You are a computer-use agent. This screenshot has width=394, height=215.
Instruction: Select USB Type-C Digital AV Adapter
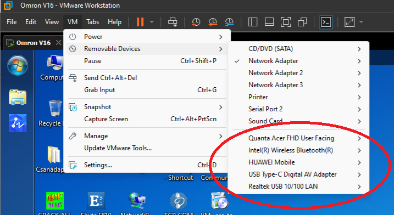(298, 174)
